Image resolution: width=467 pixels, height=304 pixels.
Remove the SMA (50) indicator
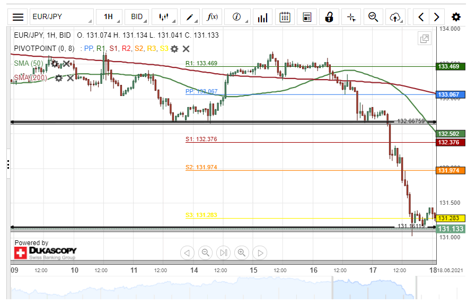pyautogui.click(x=66, y=64)
